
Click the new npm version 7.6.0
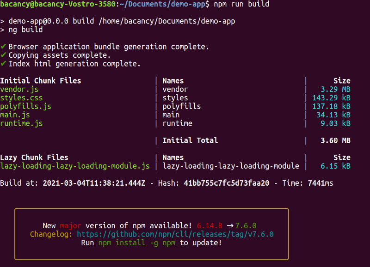[246, 226]
